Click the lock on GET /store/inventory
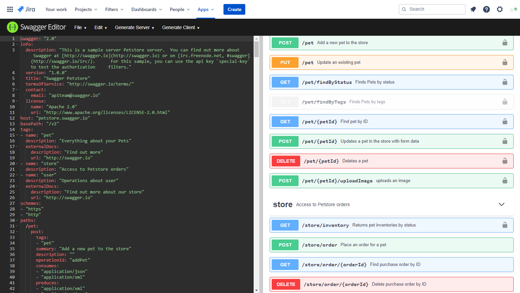Viewport: 520px width, 293px height. pyautogui.click(x=505, y=225)
